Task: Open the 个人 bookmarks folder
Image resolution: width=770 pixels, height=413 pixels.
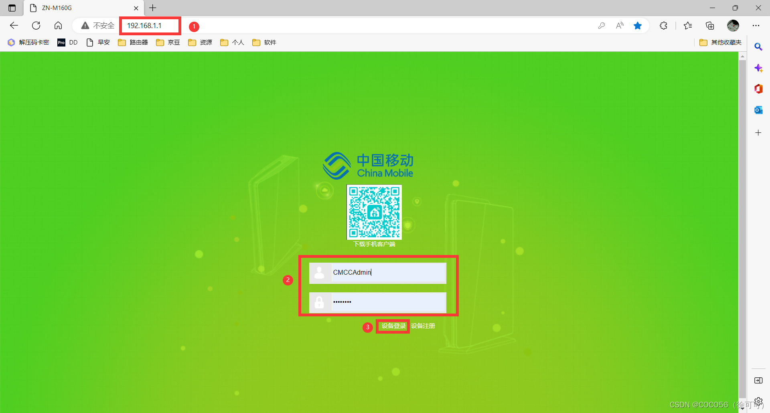Action: [232, 43]
